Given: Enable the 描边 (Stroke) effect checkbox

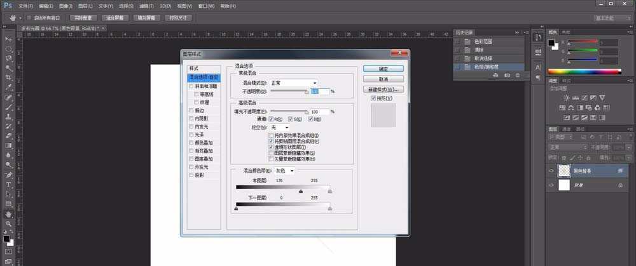Looking at the screenshot, I should coord(191,110).
